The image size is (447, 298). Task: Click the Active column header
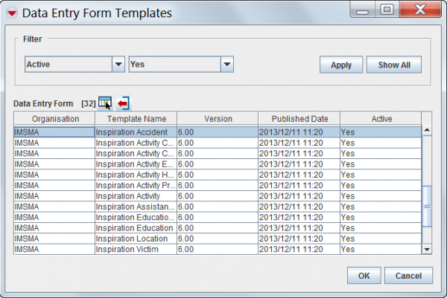click(x=381, y=119)
